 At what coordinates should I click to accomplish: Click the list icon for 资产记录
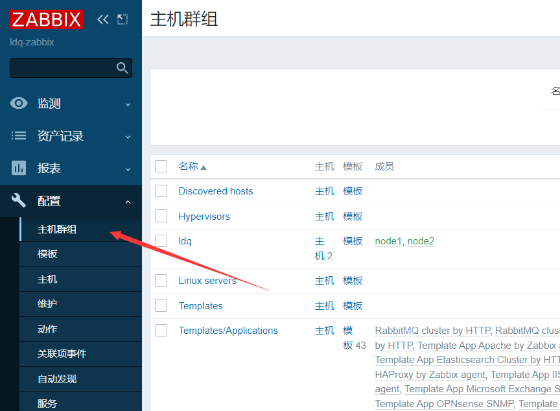[x=19, y=136]
